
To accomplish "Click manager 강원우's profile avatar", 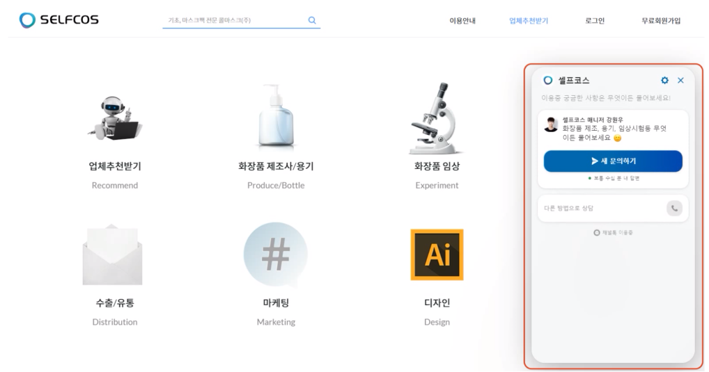I will tap(550, 124).
